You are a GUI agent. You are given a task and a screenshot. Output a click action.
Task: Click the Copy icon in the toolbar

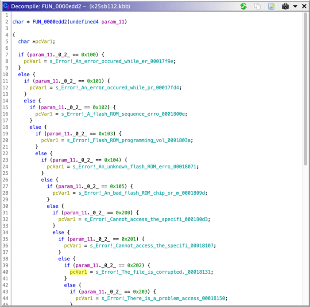point(257,6)
